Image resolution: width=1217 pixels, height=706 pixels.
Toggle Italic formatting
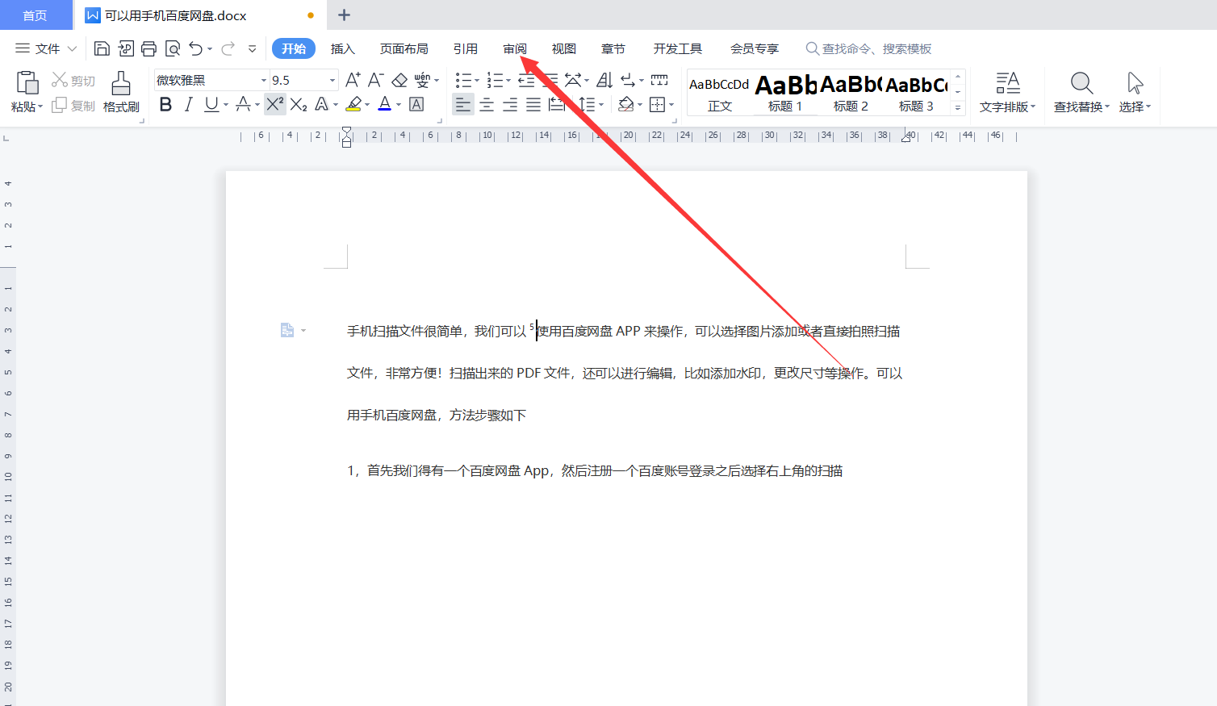(188, 104)
